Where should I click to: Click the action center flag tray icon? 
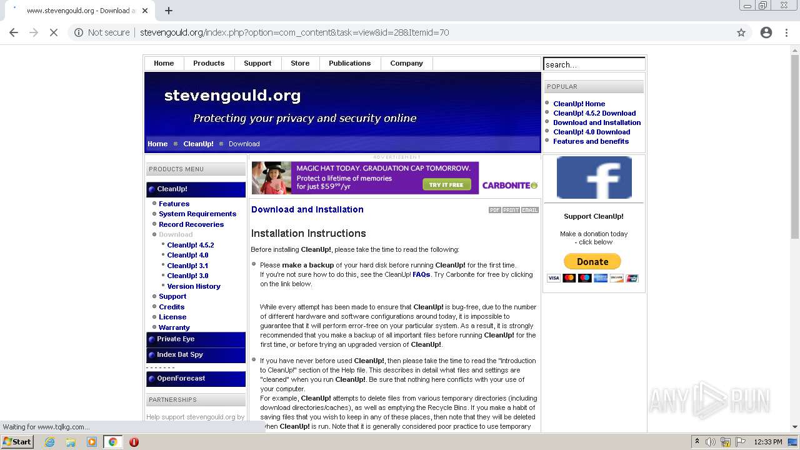(x=740, y=442)
